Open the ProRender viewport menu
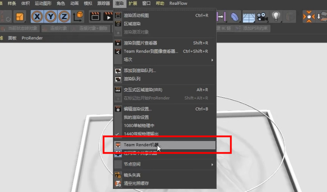The image size is (327, 192). (32, 38)
